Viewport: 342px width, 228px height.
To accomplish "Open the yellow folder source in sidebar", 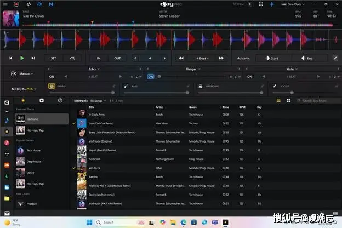I will tap(7, 198).
